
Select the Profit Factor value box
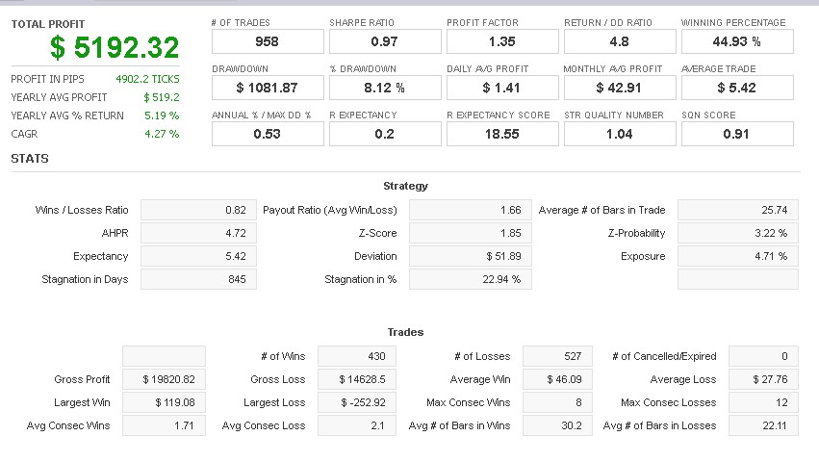[x=501, y=41]
